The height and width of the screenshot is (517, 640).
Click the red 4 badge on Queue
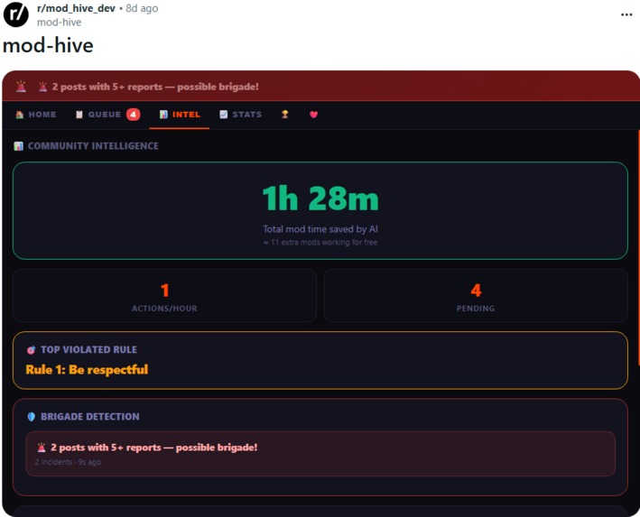click(x=133, y=115)
